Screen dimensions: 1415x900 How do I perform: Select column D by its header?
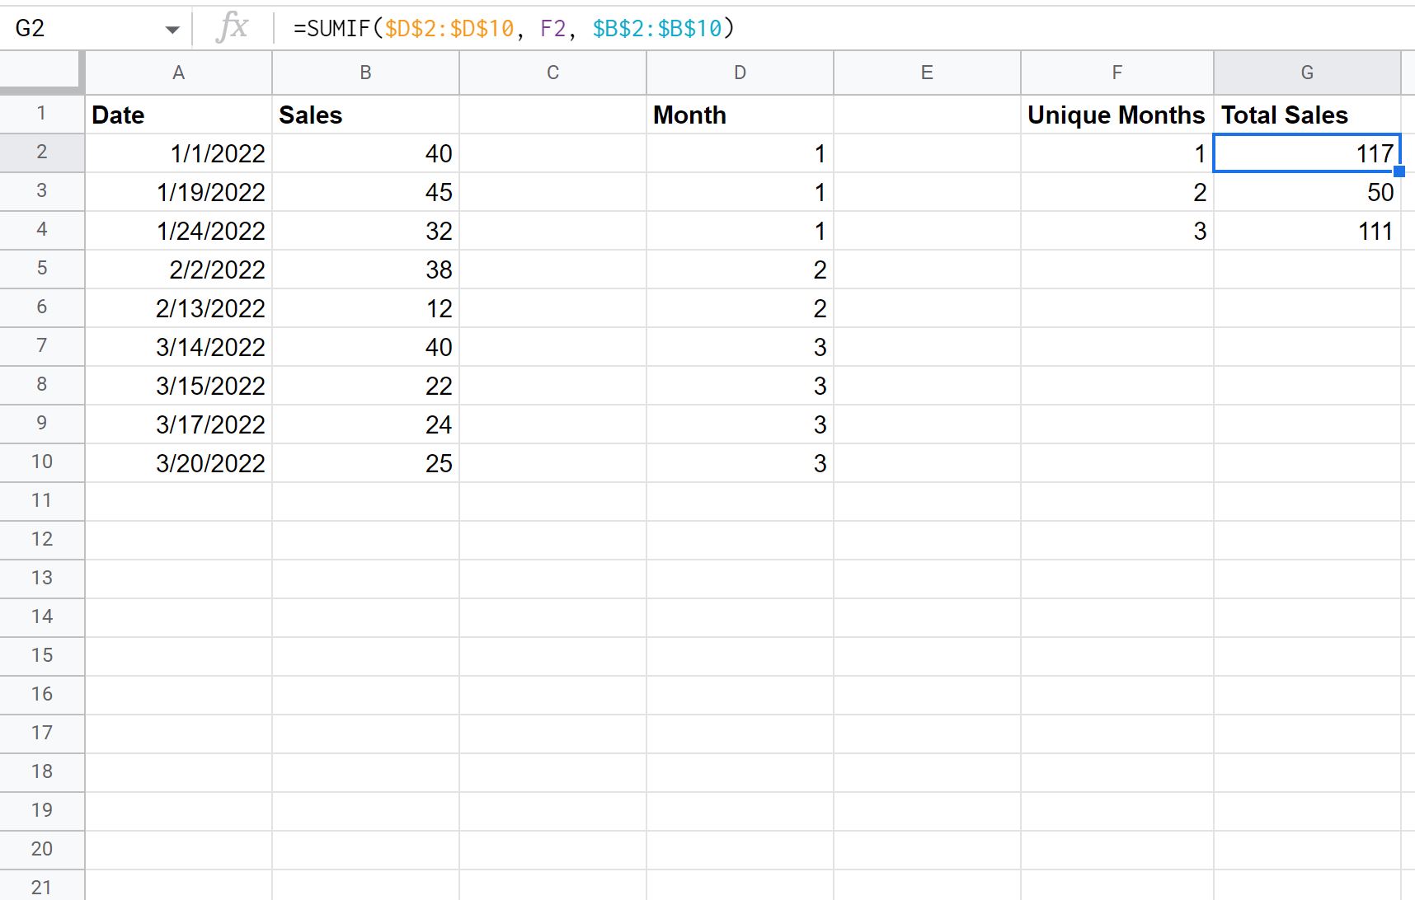(740, 72)
